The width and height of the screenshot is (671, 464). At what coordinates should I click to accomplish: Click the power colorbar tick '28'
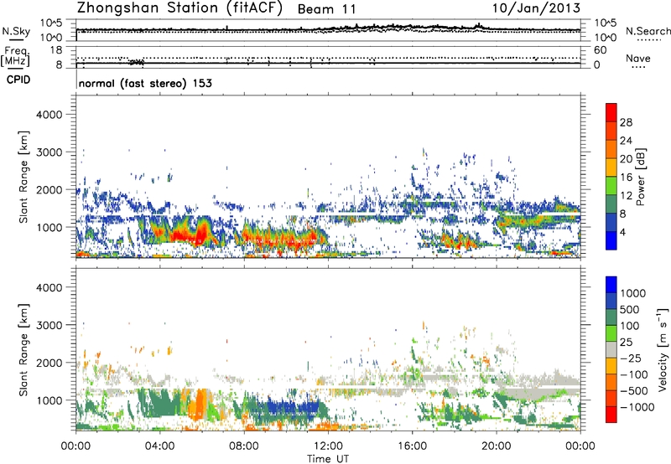626,122
